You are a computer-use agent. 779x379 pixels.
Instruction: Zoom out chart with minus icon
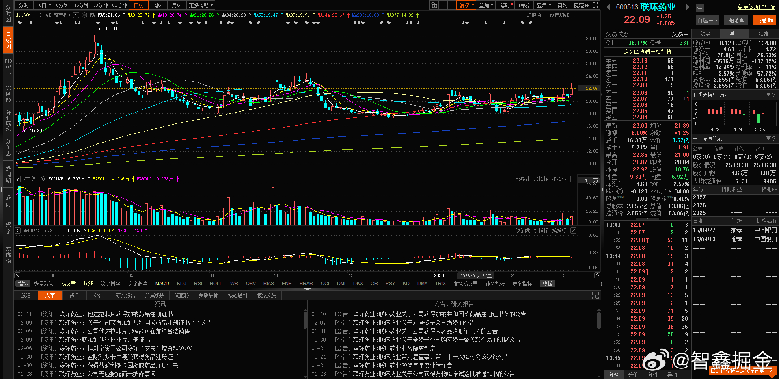click(452, 5)
